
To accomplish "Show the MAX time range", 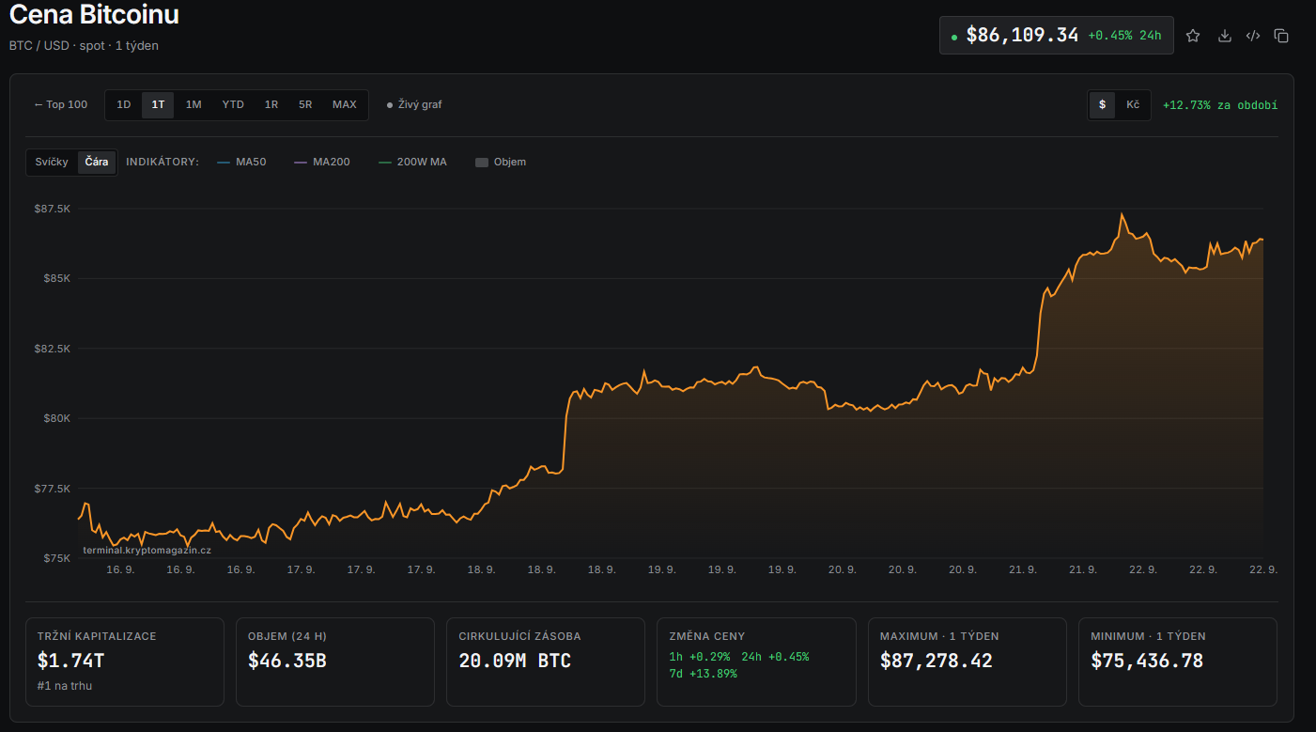I will tap(345, 104).
